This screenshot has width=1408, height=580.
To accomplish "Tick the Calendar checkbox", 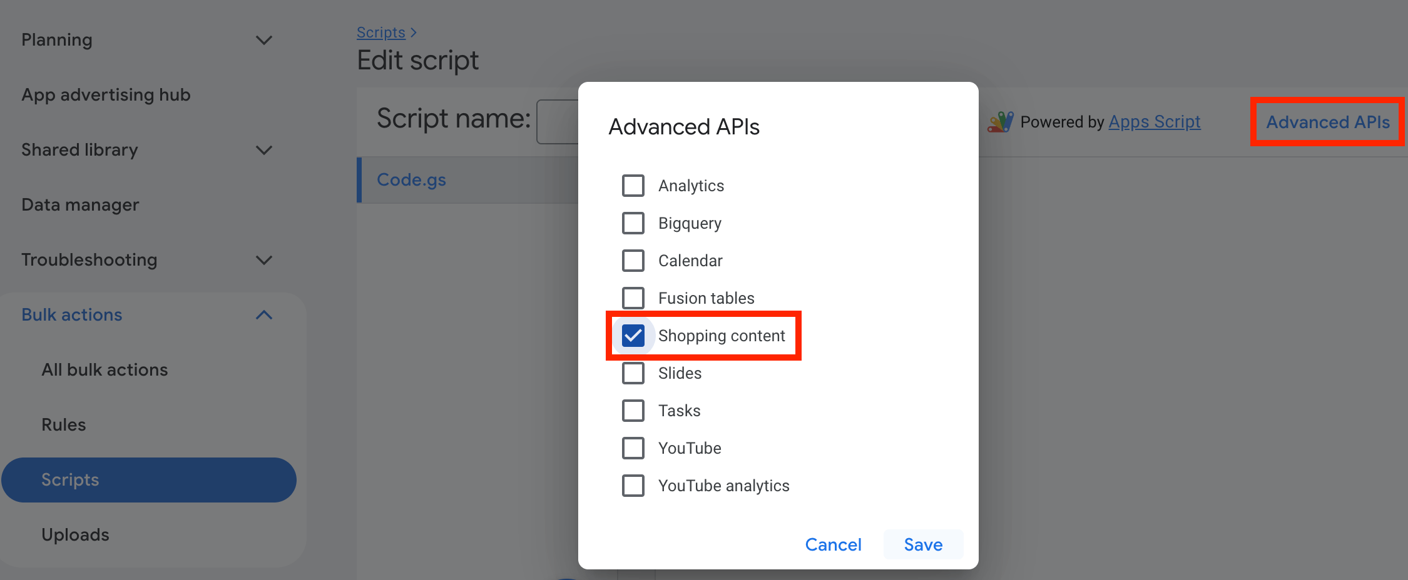I will pyautogui.click(x=633, y=261).
